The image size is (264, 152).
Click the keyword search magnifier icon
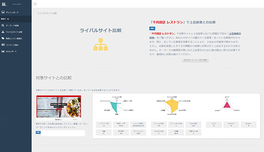pos(3,25)
